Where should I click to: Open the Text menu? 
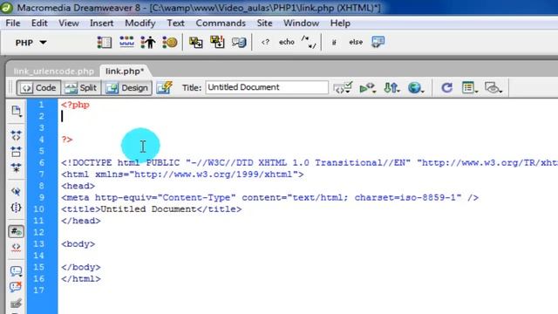pos(176,24)
